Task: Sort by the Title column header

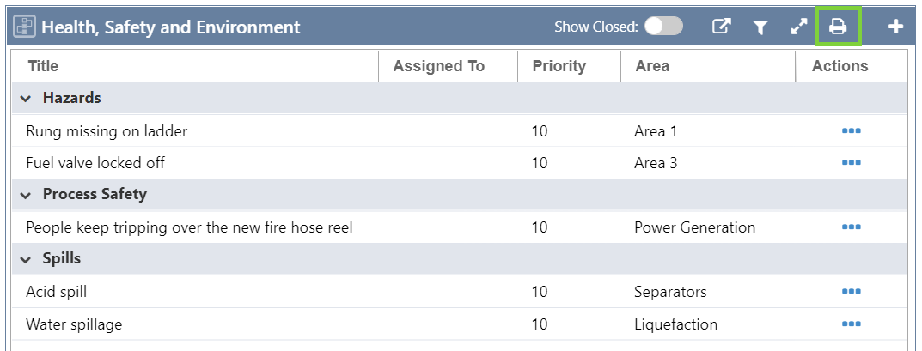Action: point(43,66)
